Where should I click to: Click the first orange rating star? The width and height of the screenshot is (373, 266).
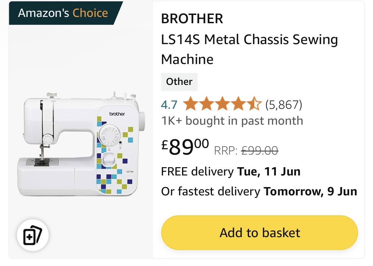(x=191, y=104)
